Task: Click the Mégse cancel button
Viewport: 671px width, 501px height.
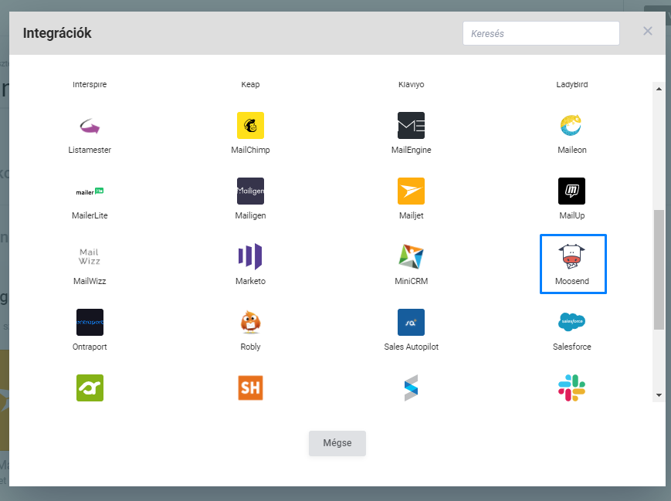Action: pyautogui.click(x=337, y=443)
